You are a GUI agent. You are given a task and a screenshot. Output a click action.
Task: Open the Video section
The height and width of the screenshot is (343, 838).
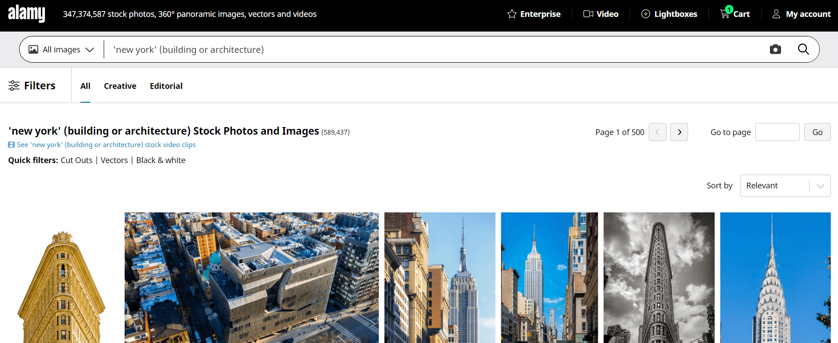pos(601,14)
